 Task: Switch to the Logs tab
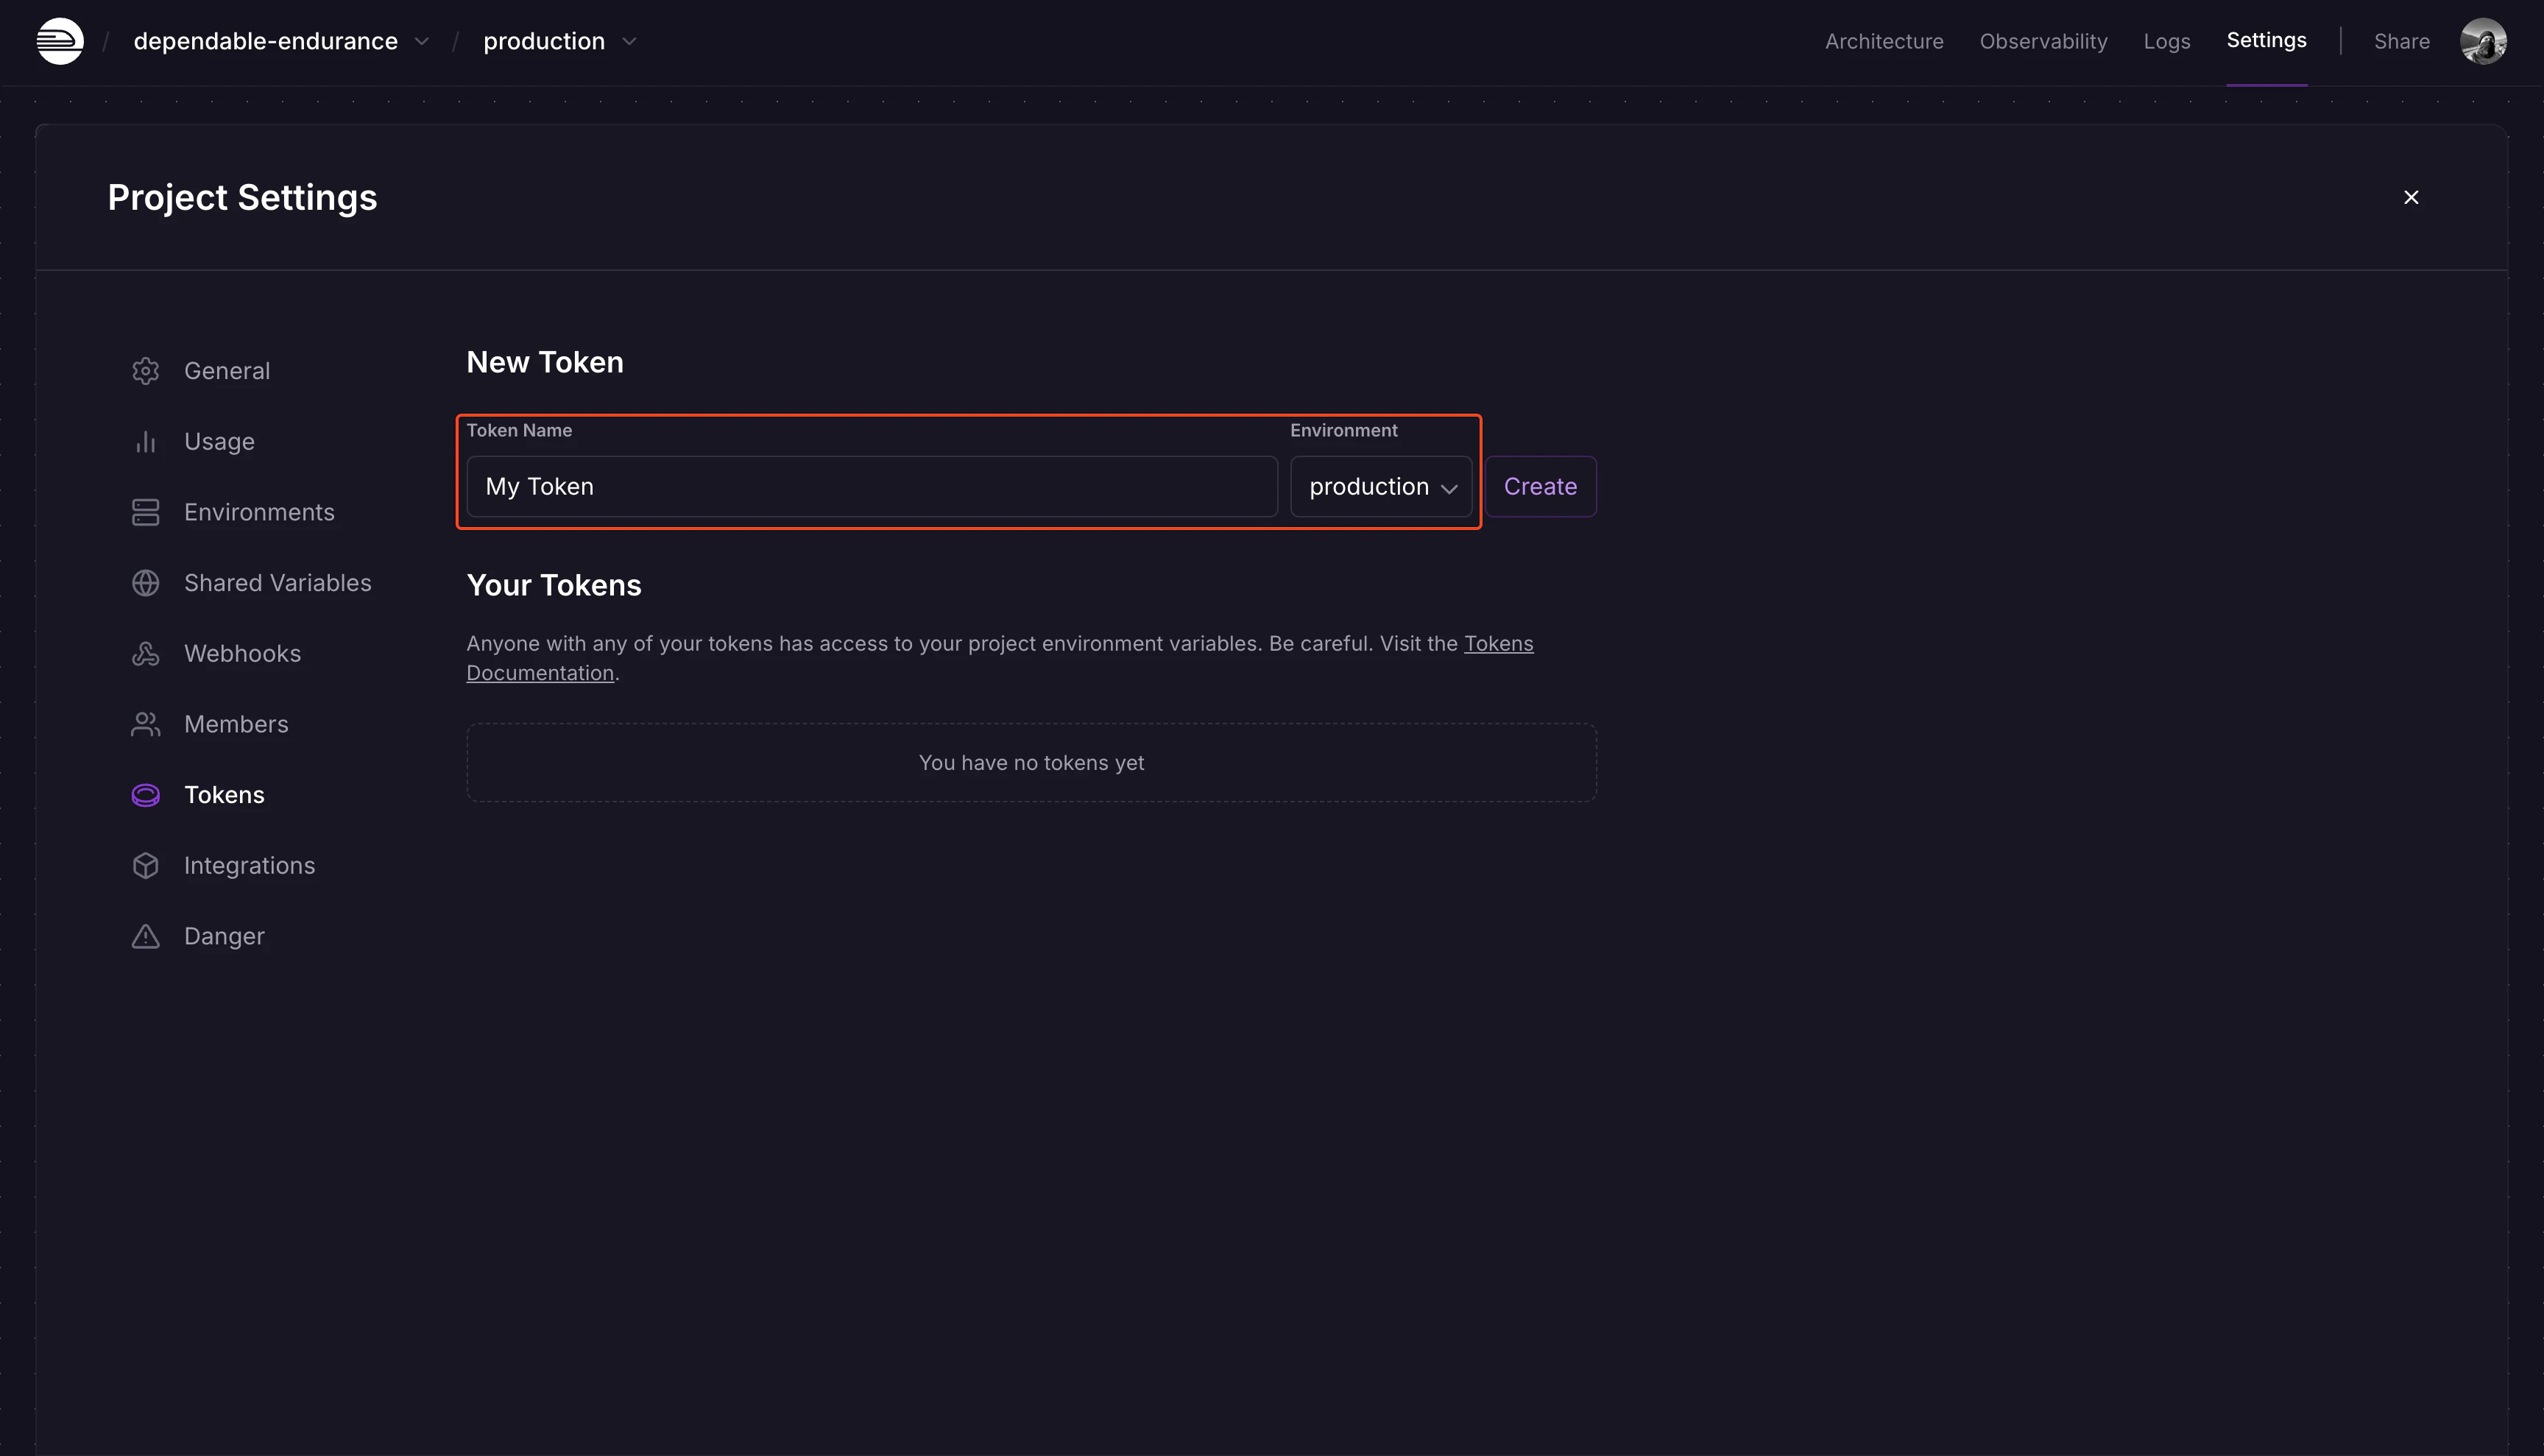(x=2166, y=41)
